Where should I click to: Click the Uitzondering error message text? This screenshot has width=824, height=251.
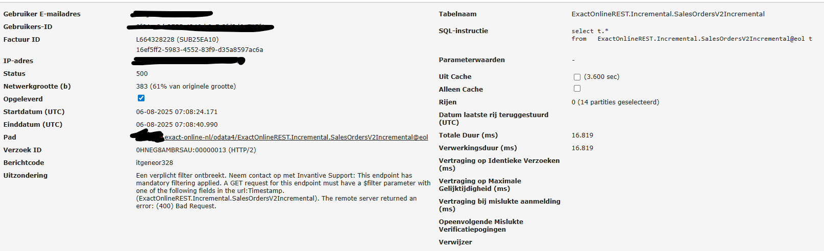click(283, 190)
